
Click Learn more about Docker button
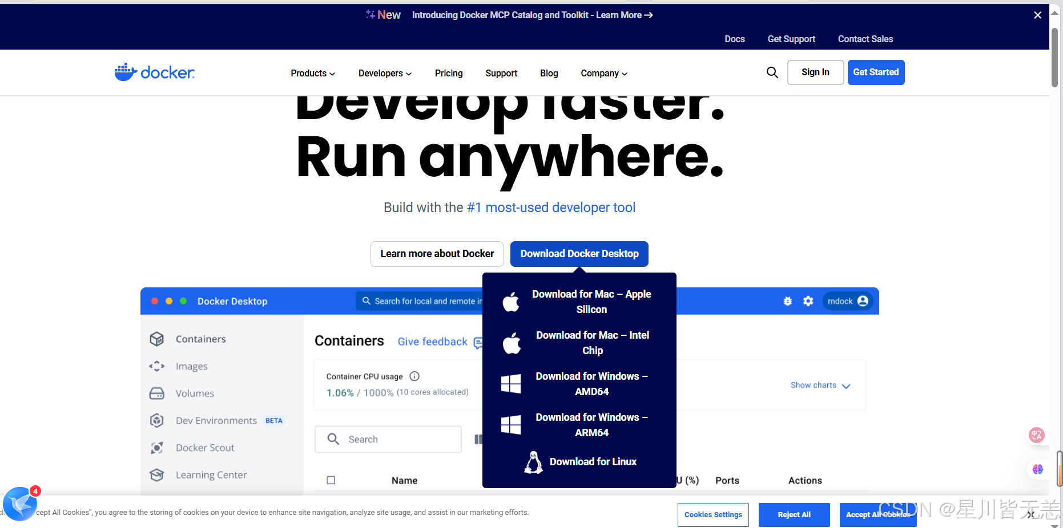pyautogui.click(x=437, y=254)
